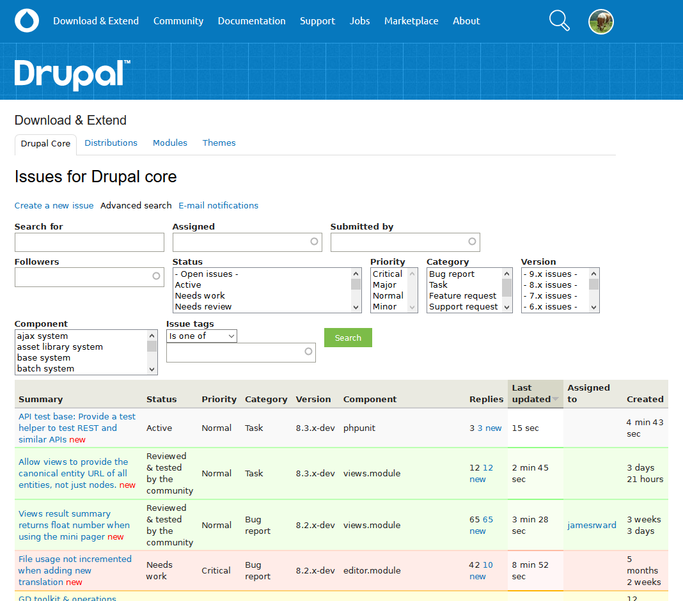Screen dimensions: 683x601
Task: Switch to the Distributions tab
Action: click(111, 143)
